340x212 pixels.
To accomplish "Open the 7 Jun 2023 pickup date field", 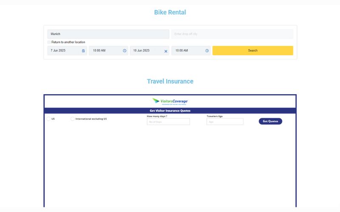I will (67, 50).
